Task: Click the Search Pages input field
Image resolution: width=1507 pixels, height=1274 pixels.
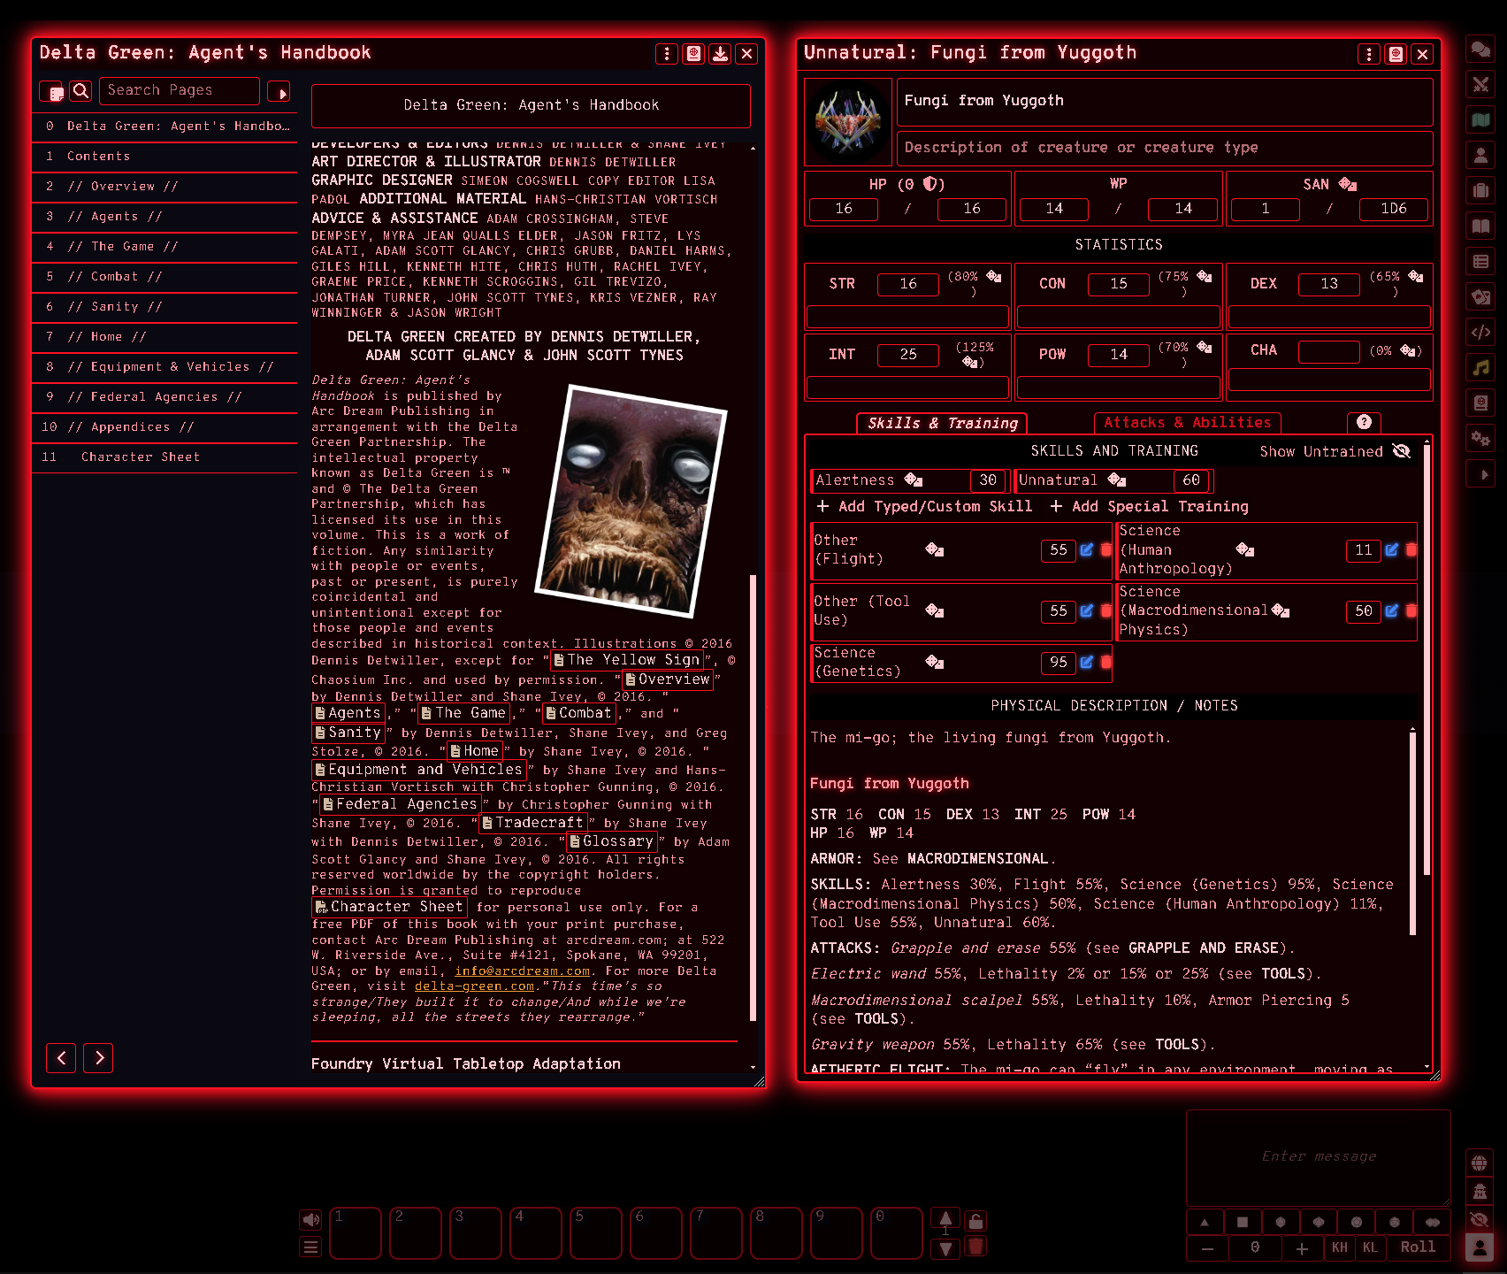Action: tap(180, 90)
